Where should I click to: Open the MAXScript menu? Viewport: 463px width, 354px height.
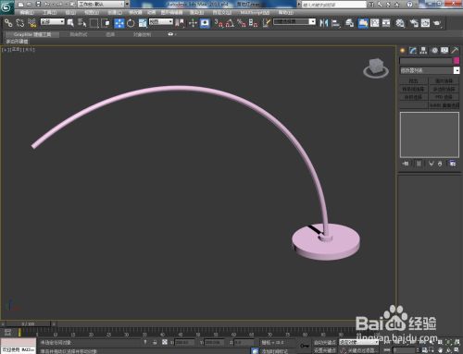click(x=255, y=12)
